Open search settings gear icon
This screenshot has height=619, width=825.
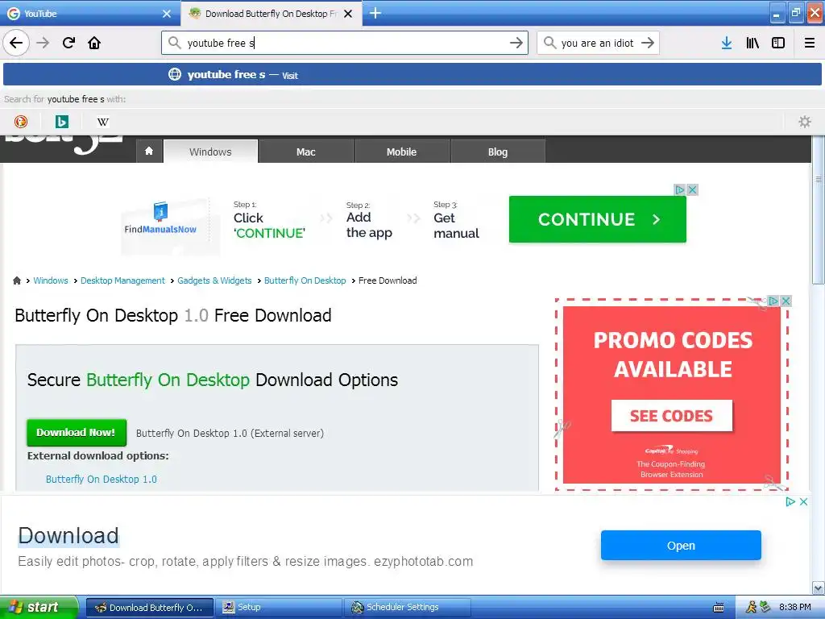point(805,122)
